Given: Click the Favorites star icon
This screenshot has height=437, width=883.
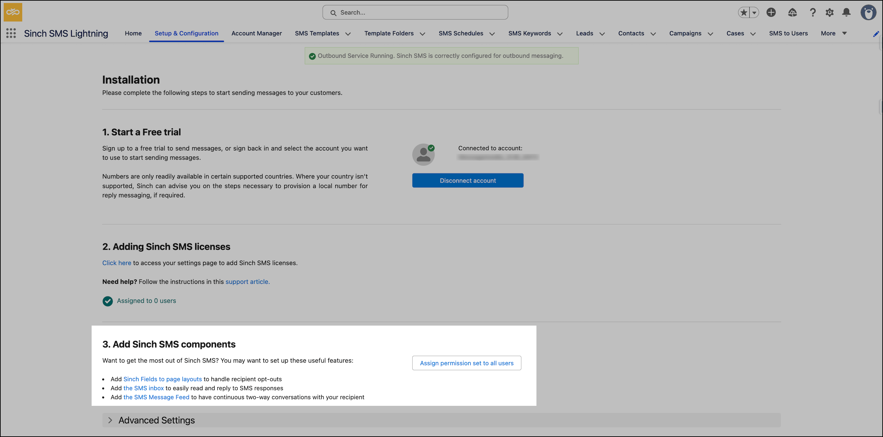Looking at the screenshot, I should (744, 13).
